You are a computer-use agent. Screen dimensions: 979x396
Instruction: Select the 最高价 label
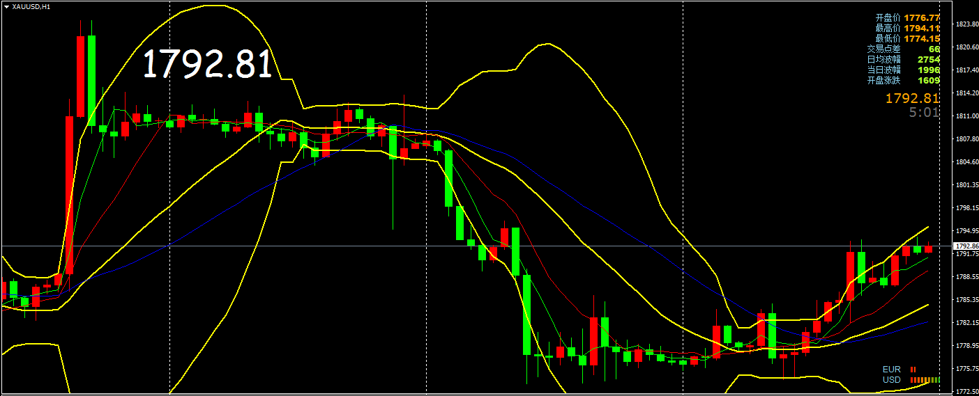click(x=888, y=28)
